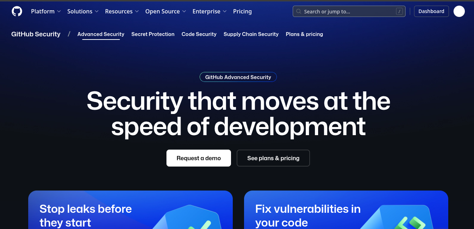Open the user avatar menu
The image size is (474, 229).
click(459, 11)
